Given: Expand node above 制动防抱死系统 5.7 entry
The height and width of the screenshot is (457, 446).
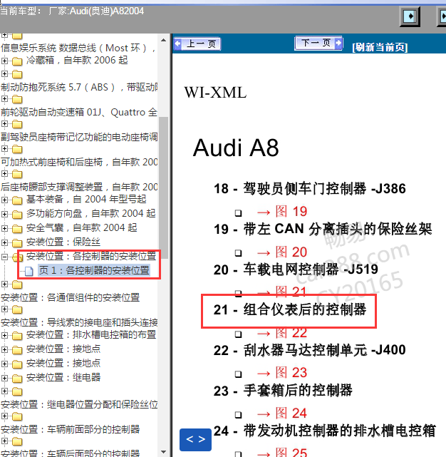Looking at the screenshot, I should [x=4, y=73].
